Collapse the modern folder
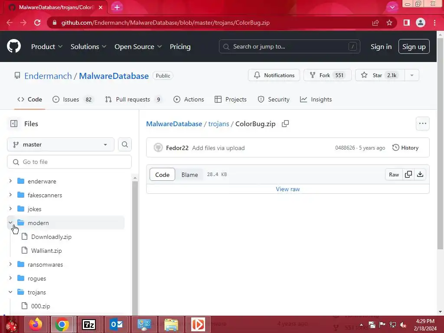 click(x=10, y=222)
